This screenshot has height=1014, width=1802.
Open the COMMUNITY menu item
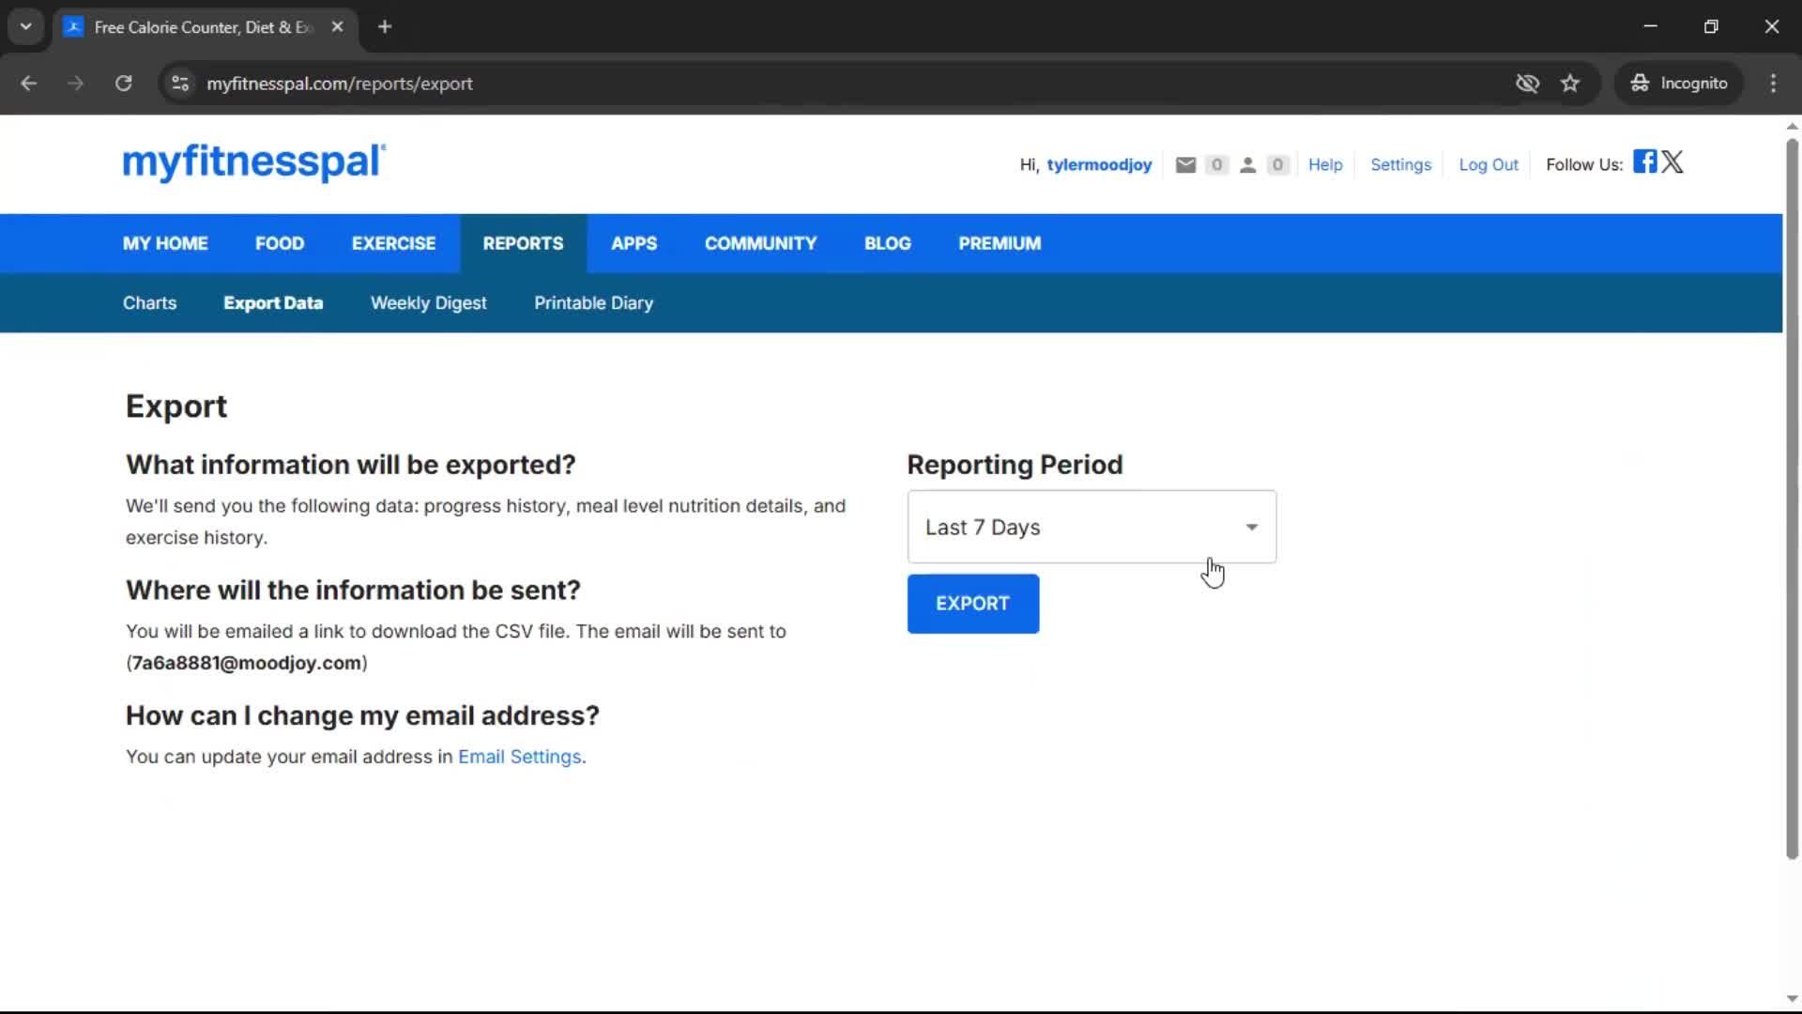760,243
